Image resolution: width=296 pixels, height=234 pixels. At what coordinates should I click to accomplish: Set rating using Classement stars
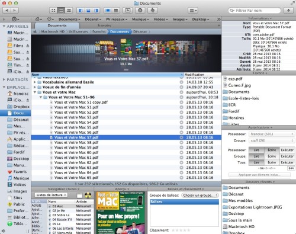[181, 230]
